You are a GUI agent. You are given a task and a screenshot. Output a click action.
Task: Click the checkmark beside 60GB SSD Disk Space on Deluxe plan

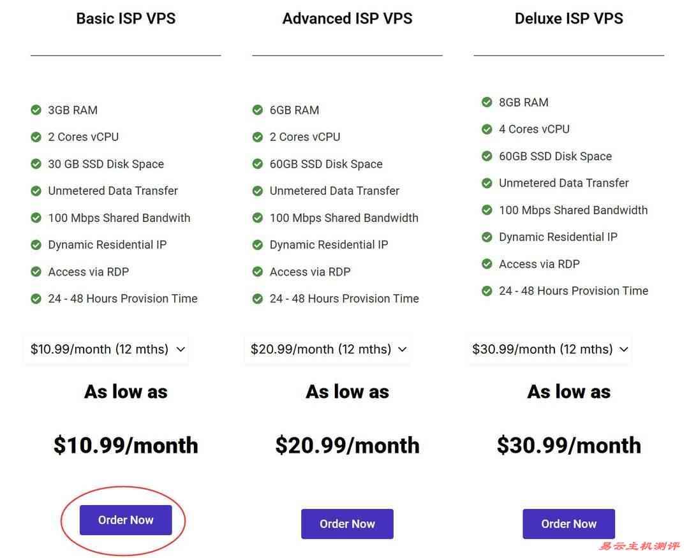coord(486,156)
